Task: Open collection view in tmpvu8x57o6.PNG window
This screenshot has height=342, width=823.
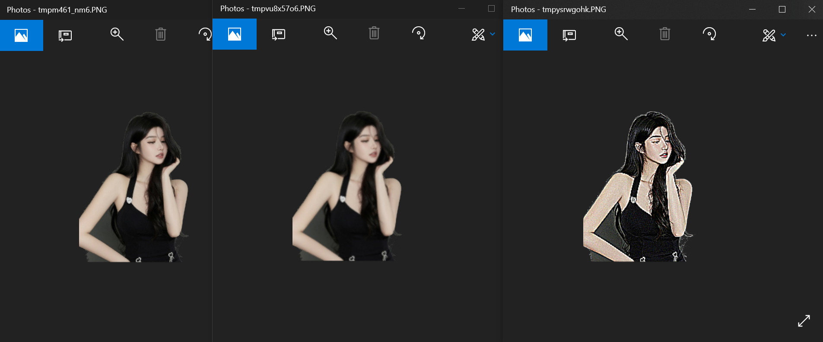Action: coord(235,34)
